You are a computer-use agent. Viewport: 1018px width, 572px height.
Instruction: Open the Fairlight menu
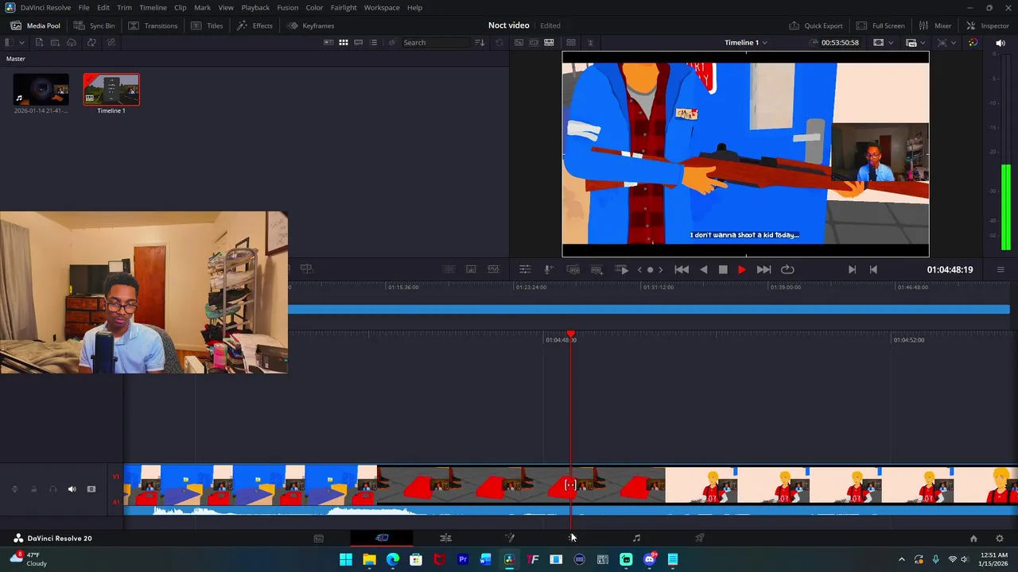344,7
